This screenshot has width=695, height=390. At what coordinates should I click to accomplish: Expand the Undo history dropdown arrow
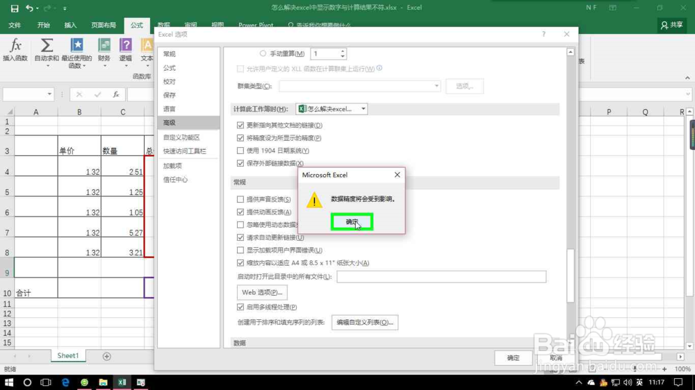tap(38, 8)
